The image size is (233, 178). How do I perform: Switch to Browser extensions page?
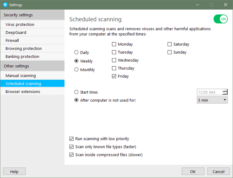click(x=23, y=92)
